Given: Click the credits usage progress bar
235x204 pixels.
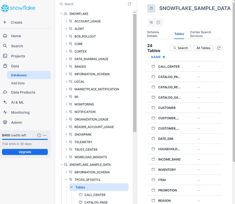Looking at the screenshot, I should pyautogui.click(x=25, y=139).
